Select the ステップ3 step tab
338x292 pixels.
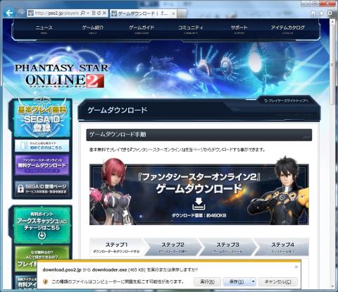pos(227,247)
